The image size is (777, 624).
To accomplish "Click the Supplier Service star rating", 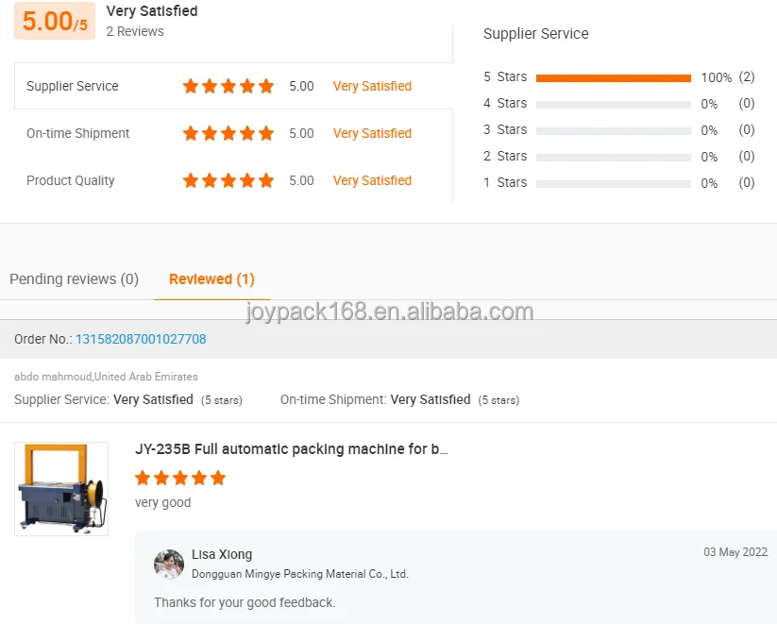I will (x=228, y=86).
